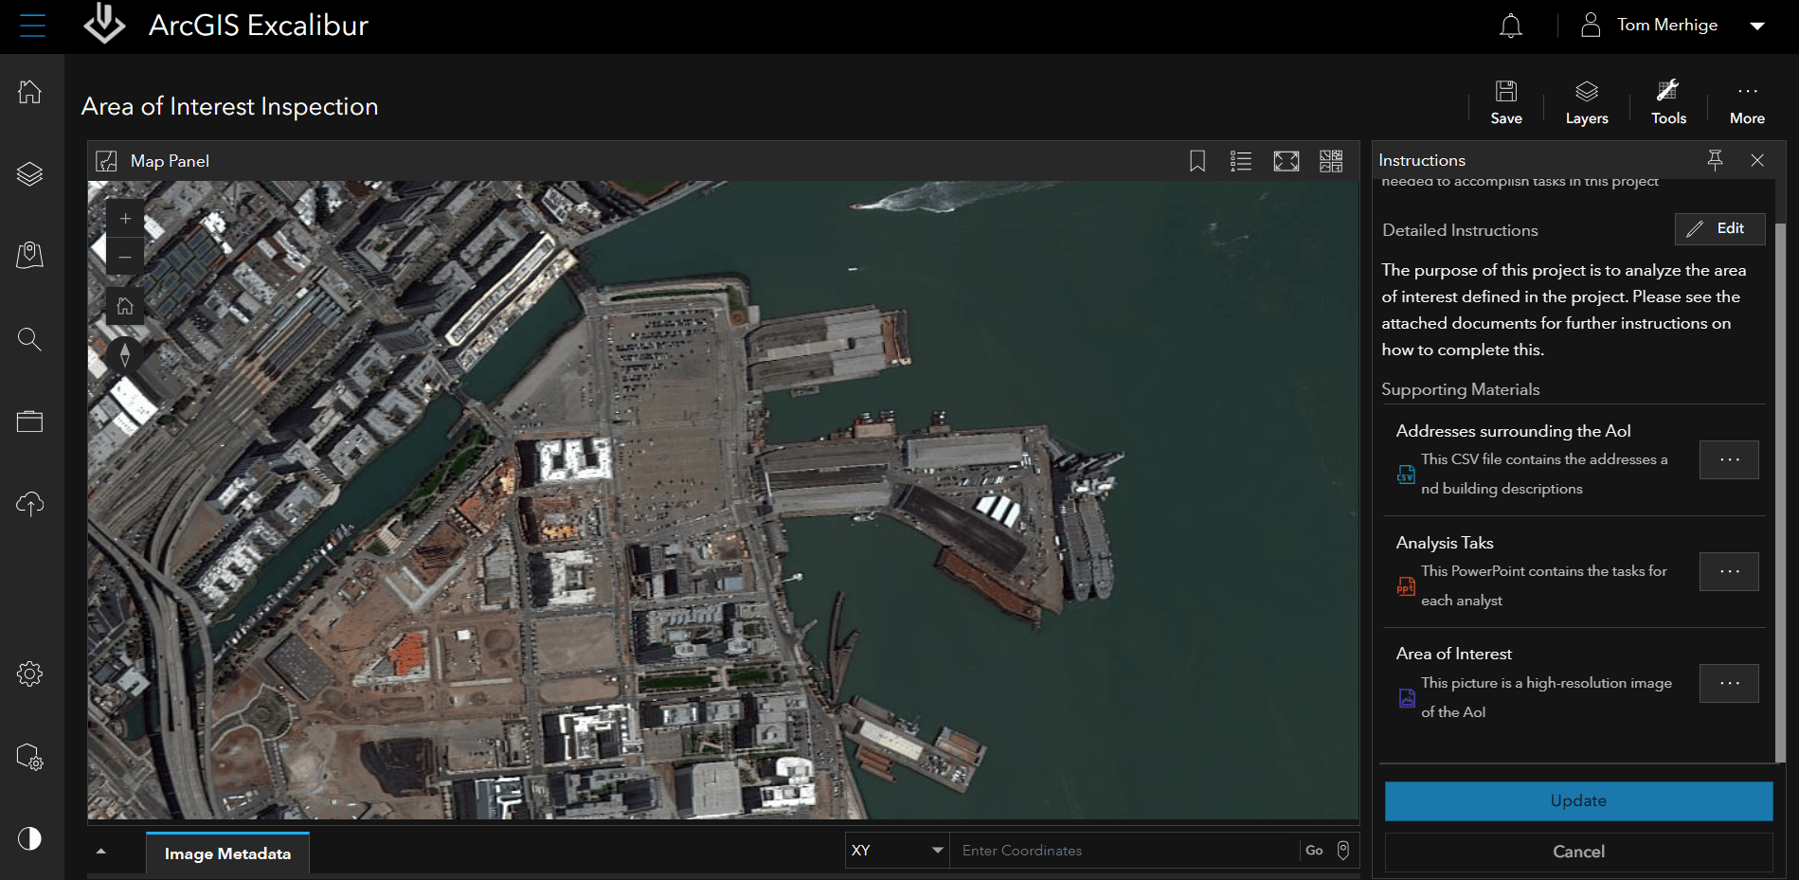
Task: Save the project from the toolbar
Action: click(x=1506, y=102)
